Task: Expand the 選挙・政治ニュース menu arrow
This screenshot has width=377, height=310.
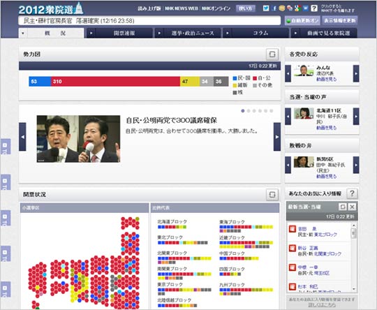Action: 159,34
